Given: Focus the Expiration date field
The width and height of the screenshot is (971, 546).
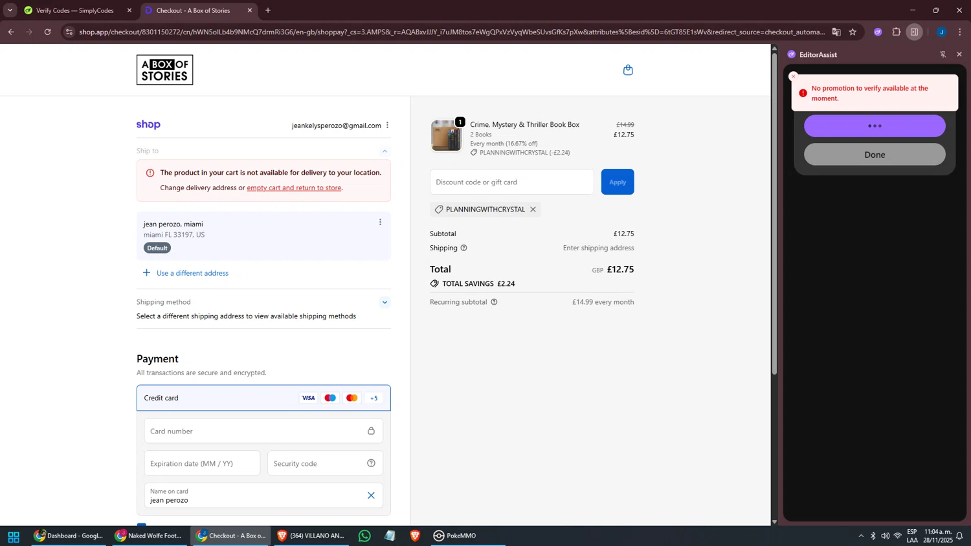Looking at the screenshot, I should [x=202, y=463].
